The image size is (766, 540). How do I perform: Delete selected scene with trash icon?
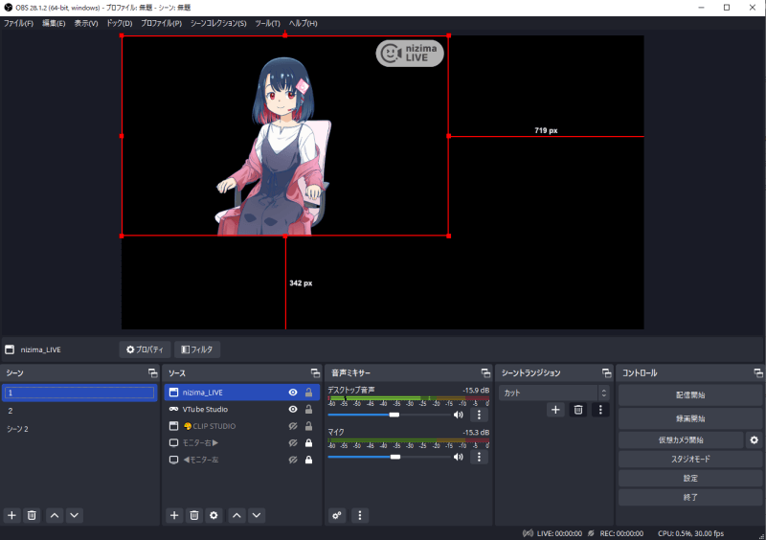(32, 515)
